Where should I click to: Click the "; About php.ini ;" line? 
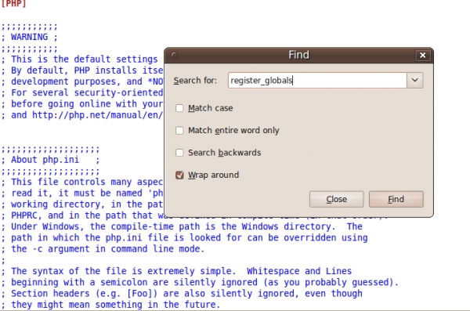50,160
